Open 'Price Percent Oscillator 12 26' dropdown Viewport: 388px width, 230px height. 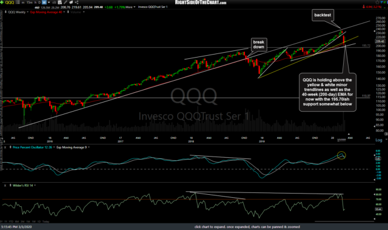point(54,147)
